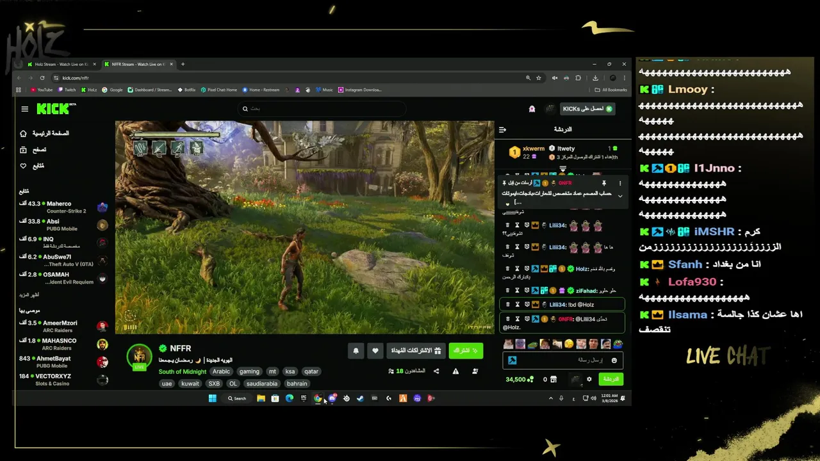Open File Explorer from the taskbar
The image size is (820, 461).
point(261,398)
